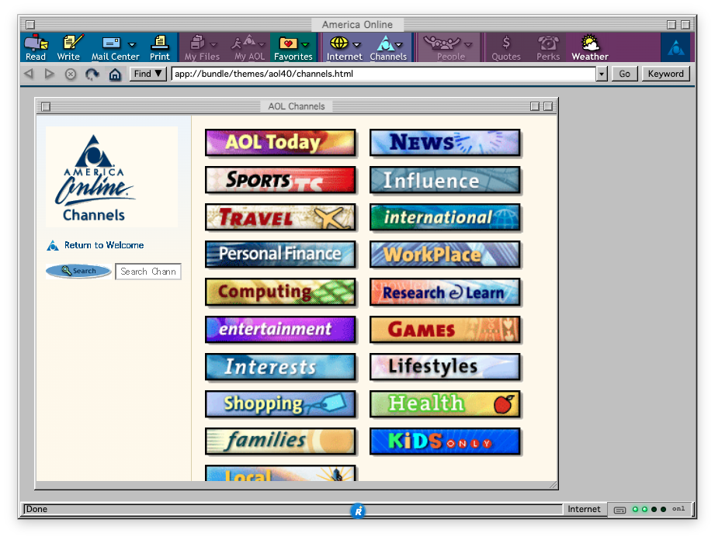The height and width of the screenshot is (540, 715).
Task: Open the News channel
Action: [445, 143]
